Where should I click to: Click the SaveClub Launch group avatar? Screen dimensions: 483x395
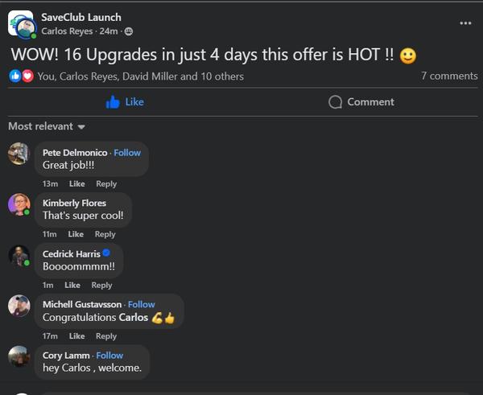(x=20, y=24)
